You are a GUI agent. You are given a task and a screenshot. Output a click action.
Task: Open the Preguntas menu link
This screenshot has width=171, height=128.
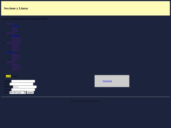tap(10, 62)
